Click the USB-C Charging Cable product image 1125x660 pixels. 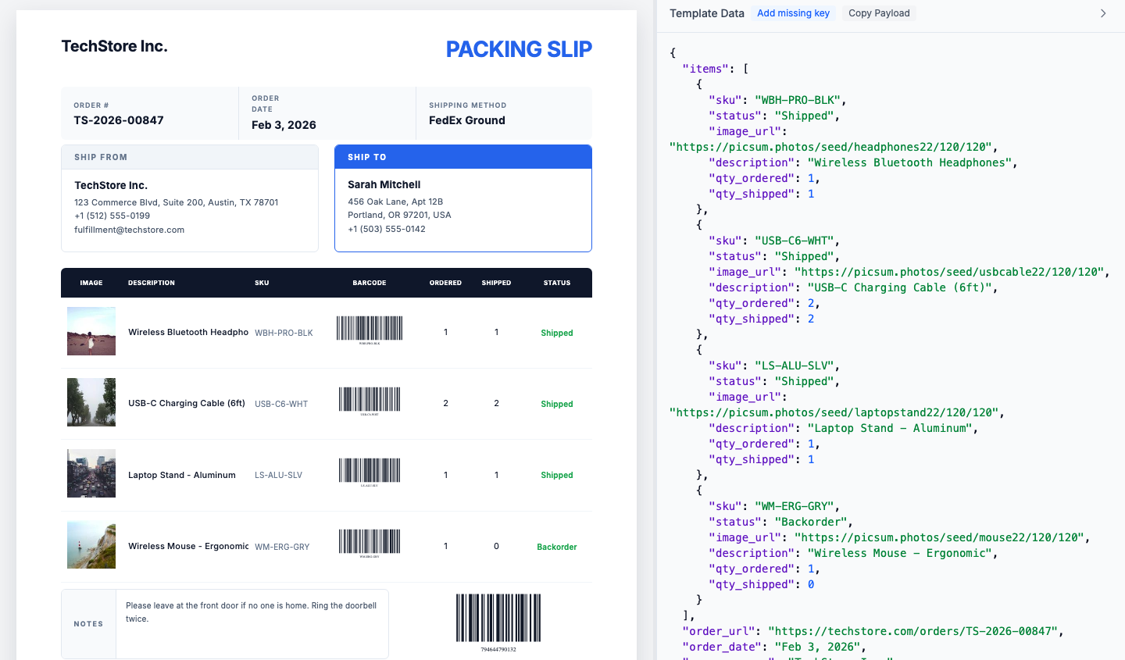91,402
